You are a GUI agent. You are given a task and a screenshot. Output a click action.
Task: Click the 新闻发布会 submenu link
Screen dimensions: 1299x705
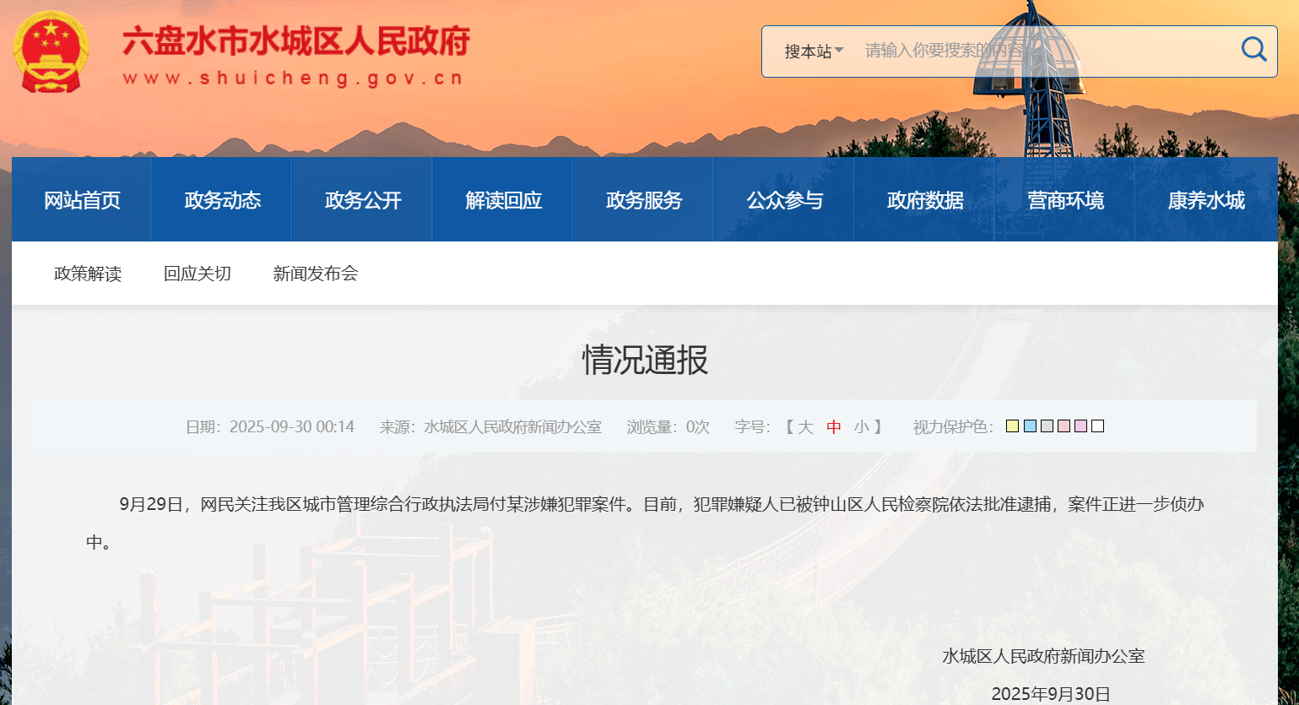[x=316, y=273]
